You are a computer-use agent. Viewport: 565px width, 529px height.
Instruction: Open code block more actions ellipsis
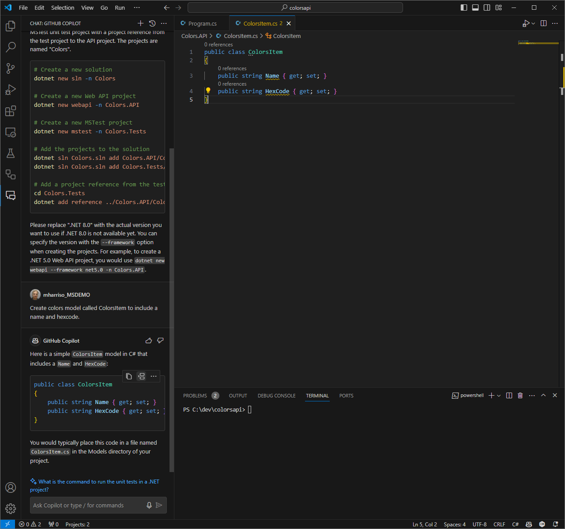pos(154,376)
